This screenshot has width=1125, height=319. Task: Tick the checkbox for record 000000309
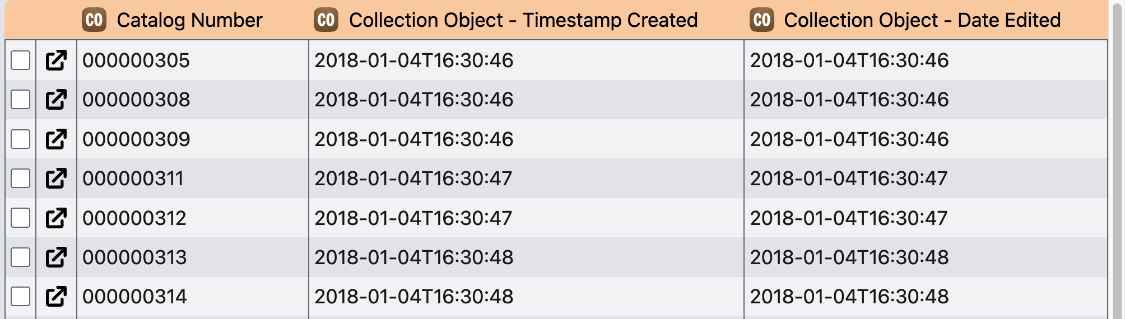click(21, 139)
